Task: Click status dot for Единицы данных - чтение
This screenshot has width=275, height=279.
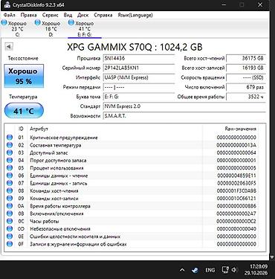Action: point(10,176)
